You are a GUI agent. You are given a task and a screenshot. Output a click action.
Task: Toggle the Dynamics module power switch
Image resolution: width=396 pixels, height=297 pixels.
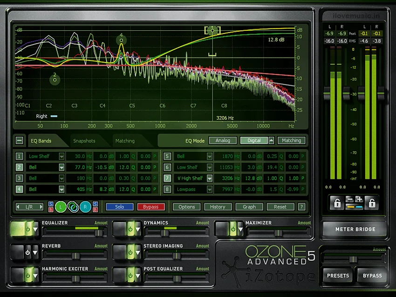coord(130,229)
